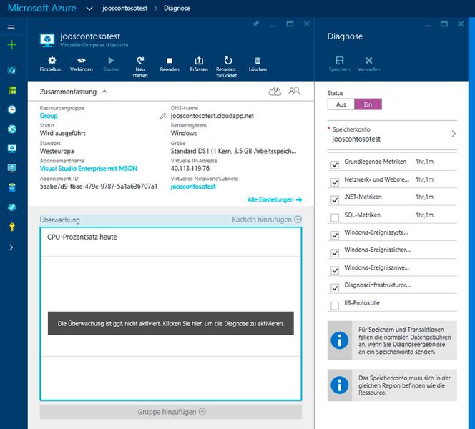Discard changes with Verwerfen icon

click(x=368, y=61)
